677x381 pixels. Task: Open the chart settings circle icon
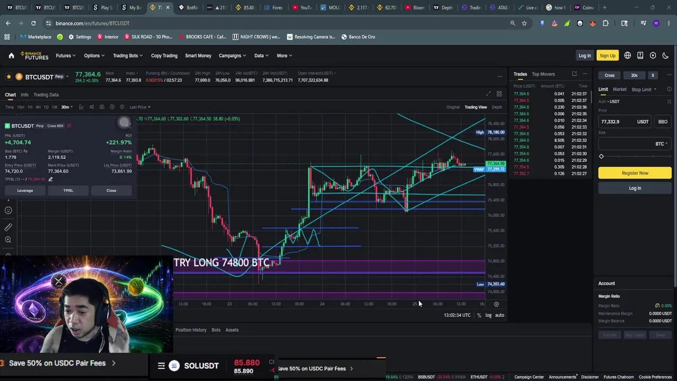pos(122,107)
